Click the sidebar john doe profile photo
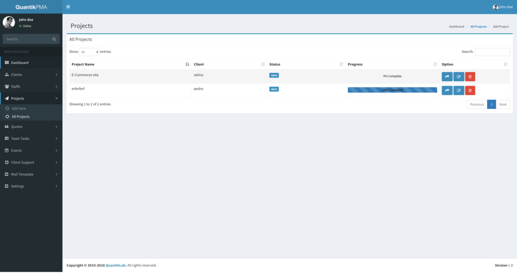This screenshot has width=517, height=279. click(x=9, y=22)
